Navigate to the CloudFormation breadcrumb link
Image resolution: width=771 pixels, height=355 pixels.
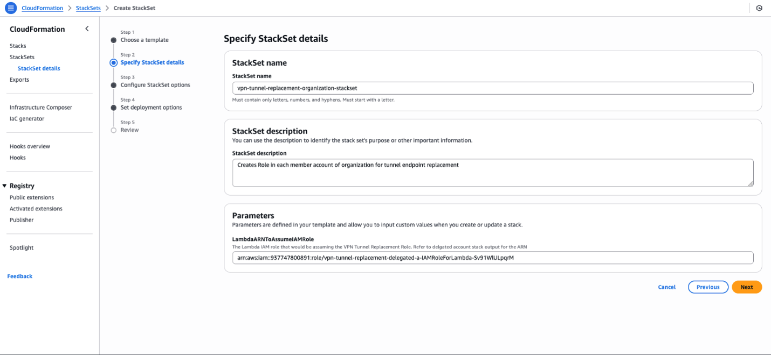(42, 8)
